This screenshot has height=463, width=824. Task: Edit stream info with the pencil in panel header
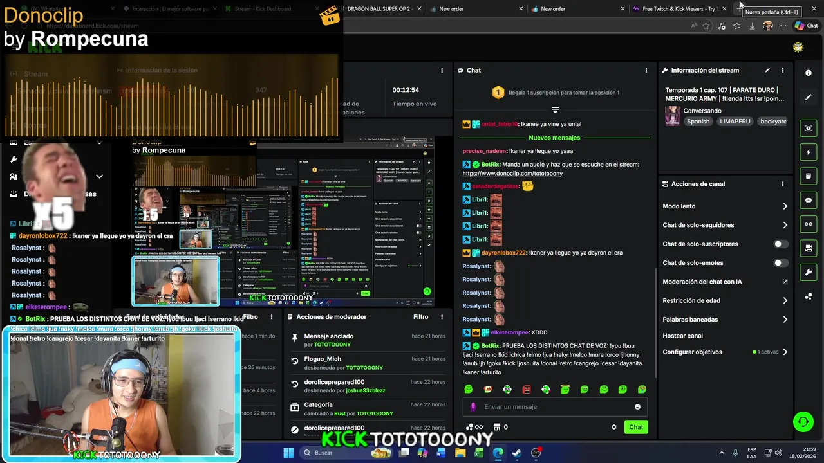coord(767,70)
